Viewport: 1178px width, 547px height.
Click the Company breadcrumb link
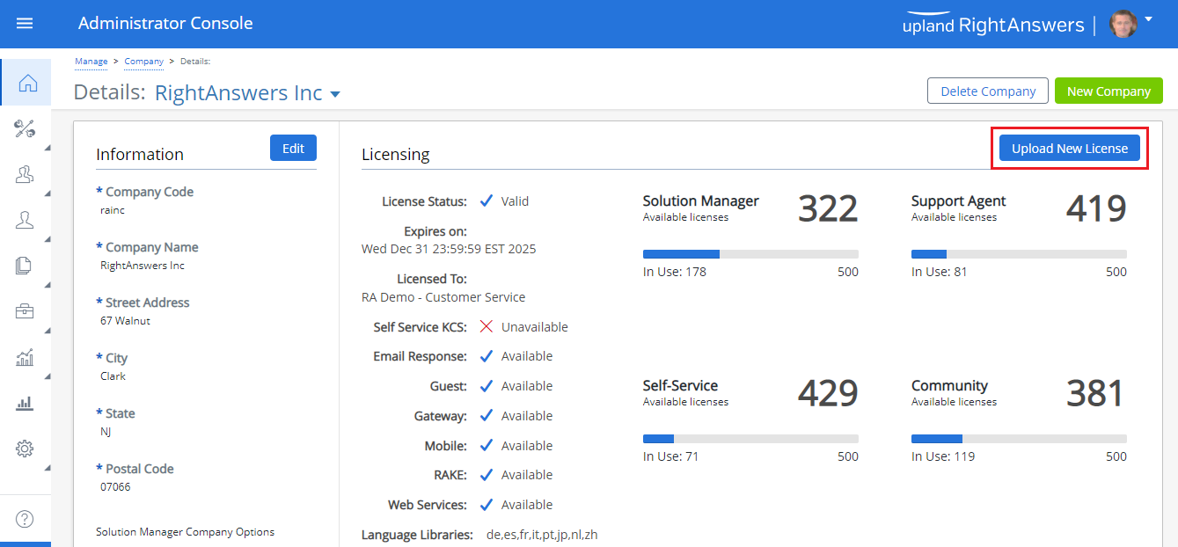[x=143, y=62]
